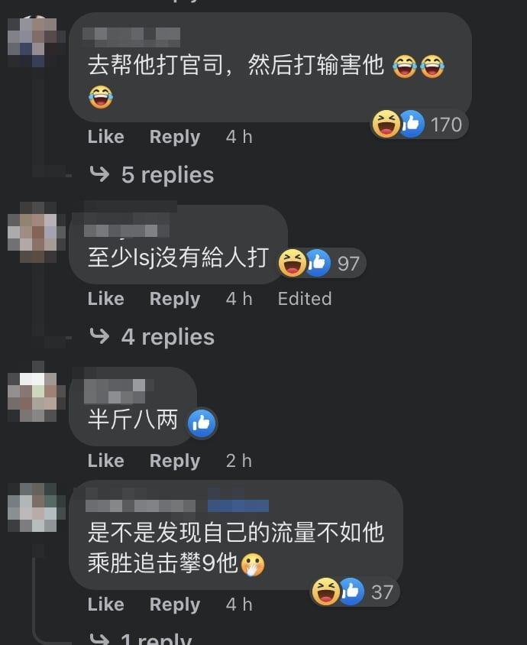Reply to the 去帮他打官司 comment
The image size is (527, 645).
[x=175, y=137]
